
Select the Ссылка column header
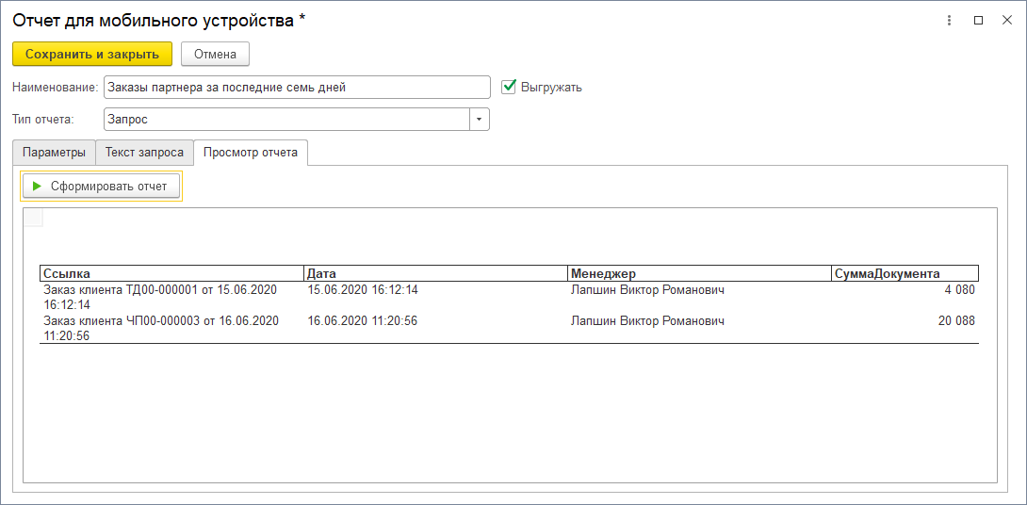click(171, 273)
